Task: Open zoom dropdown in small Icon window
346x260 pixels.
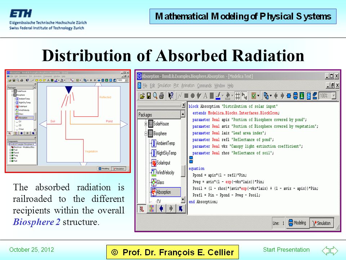Action: [126, 80]
